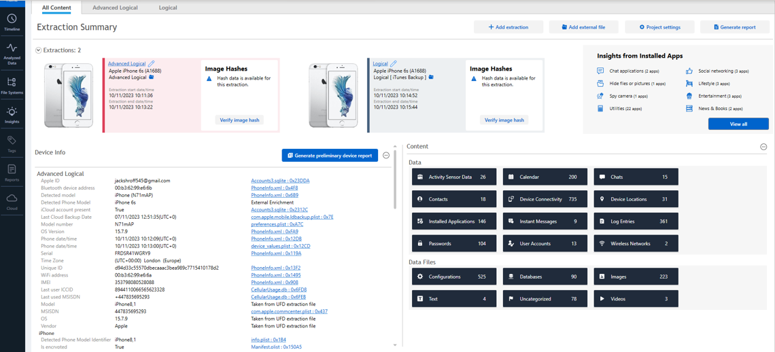Verify image hash for Advanced Logical extraction

click(240, 120)
